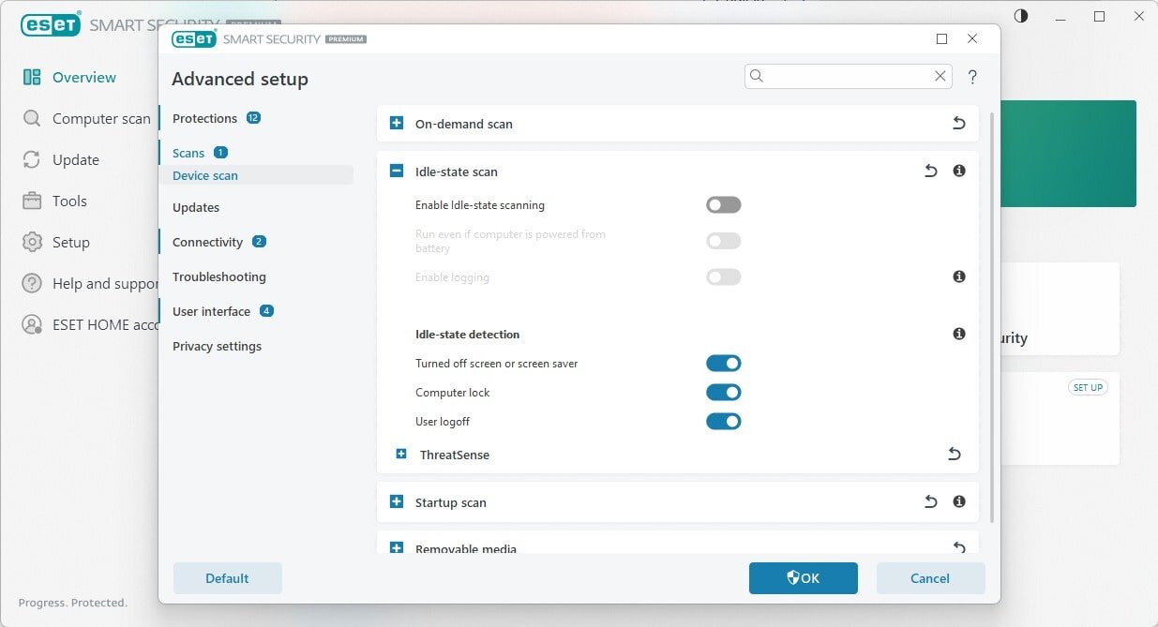This screenshot has width=1158, height=627.
Task: Click the Setup gear icon
Action: point(32,242)
